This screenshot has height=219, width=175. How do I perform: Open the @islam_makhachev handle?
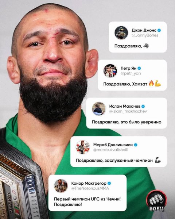(x=128, y=111)
